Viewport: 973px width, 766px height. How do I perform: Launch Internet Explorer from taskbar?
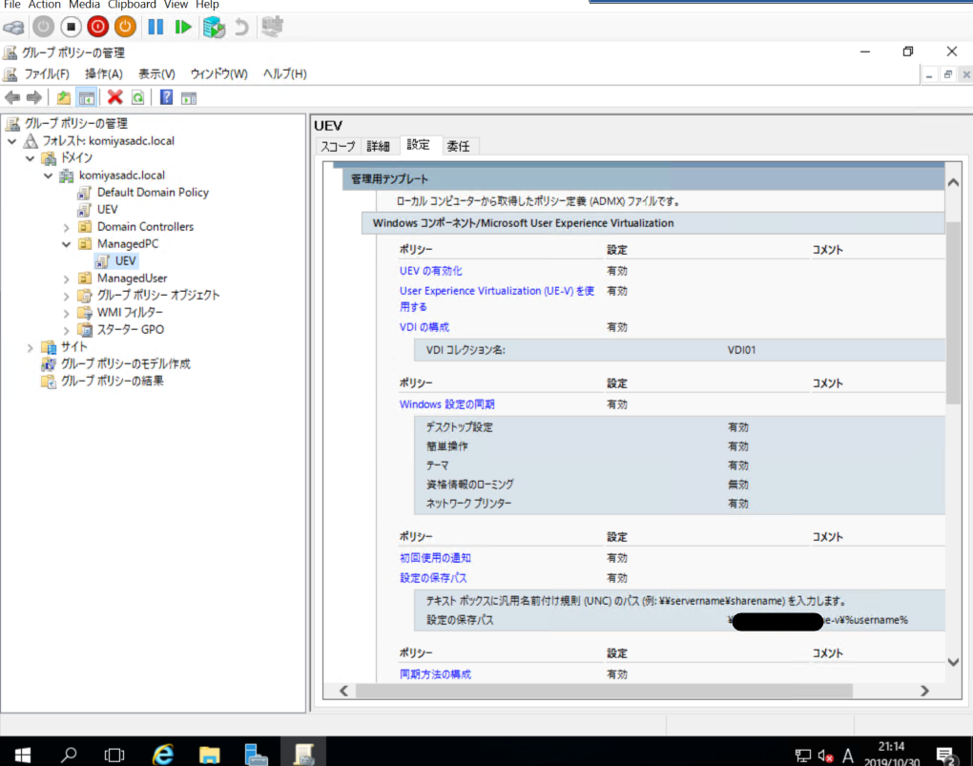pos(162,755)
